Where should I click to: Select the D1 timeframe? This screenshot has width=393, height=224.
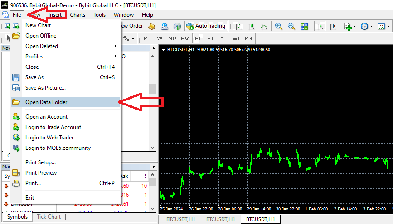[223, 39]
